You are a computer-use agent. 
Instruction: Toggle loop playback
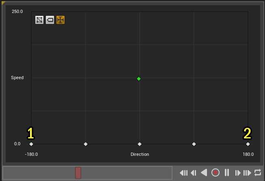pos(258,173)
